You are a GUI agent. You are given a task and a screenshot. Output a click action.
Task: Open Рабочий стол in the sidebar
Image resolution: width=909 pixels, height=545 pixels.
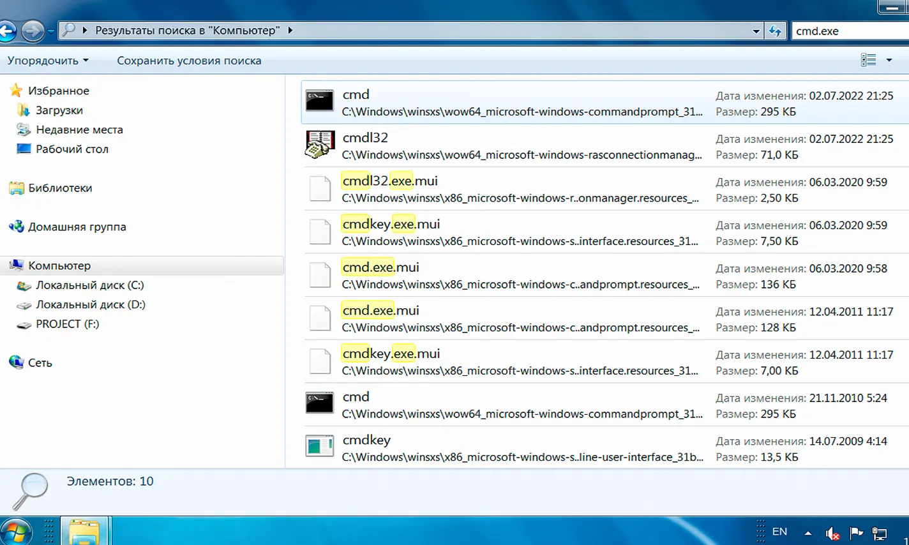pos(72,149)
